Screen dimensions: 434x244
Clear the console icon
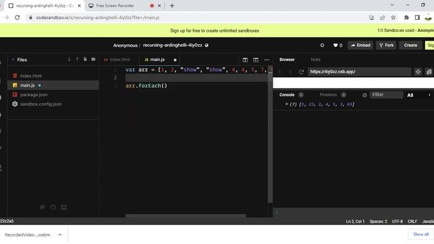[365, 95]
